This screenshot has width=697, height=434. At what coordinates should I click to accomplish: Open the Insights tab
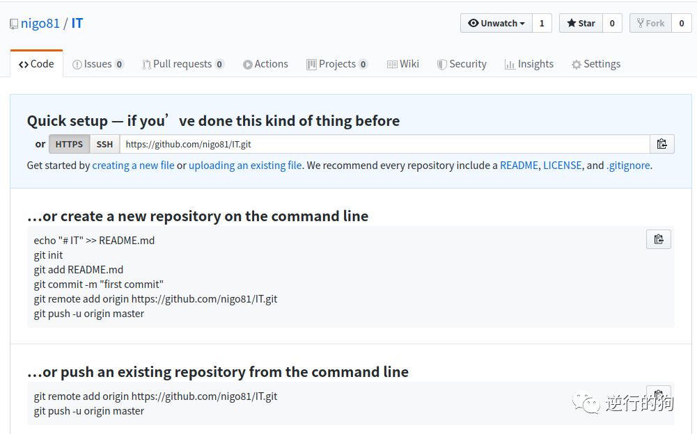(529, 64)
